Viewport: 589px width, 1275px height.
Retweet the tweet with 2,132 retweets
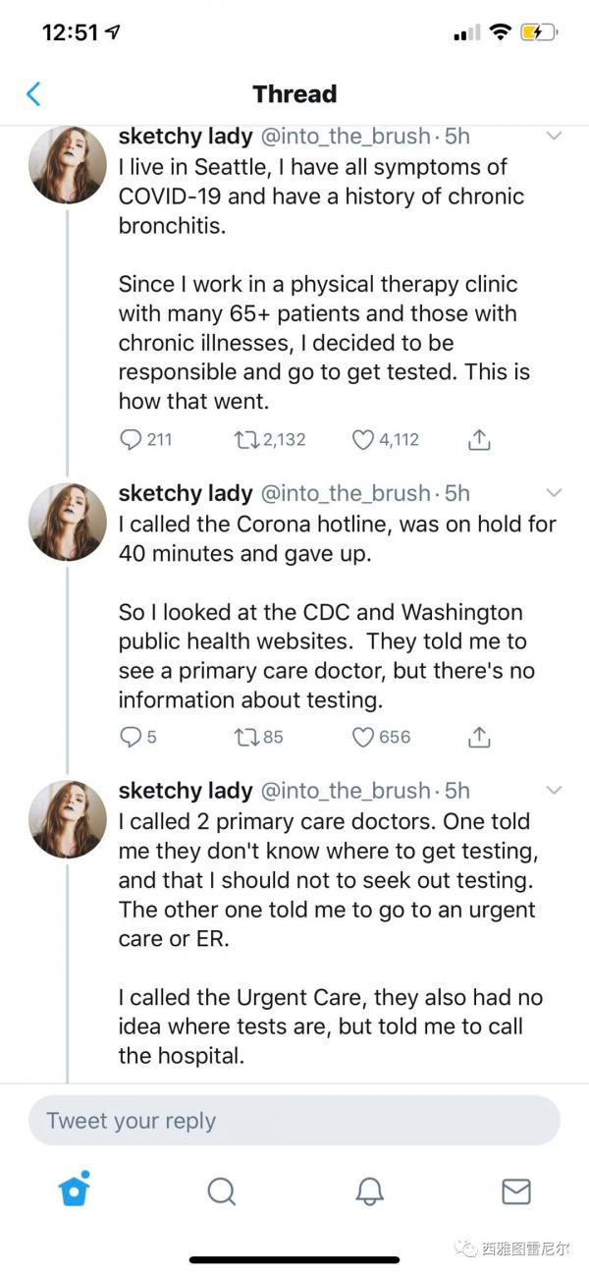pos(245,439)
